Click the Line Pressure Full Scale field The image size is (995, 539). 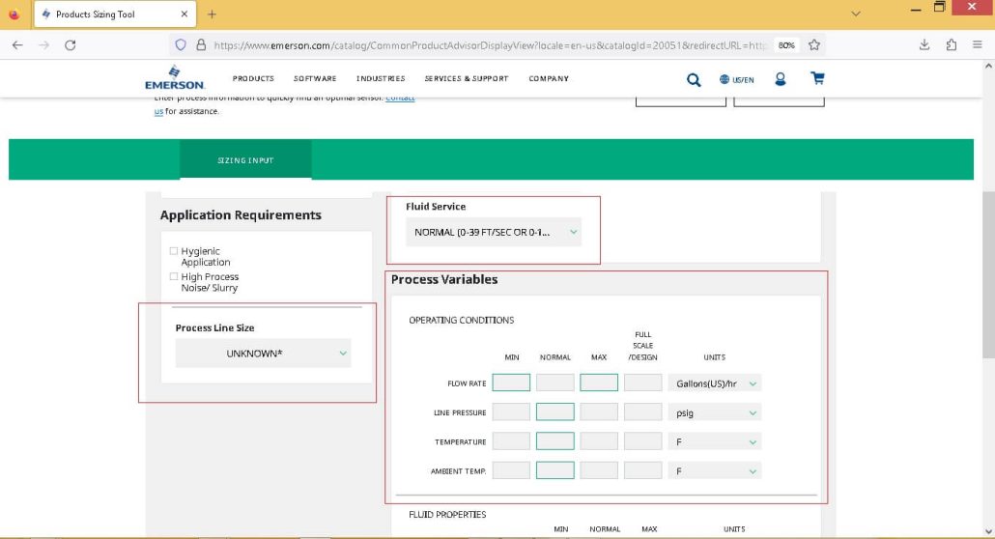[x=642, y=411]
